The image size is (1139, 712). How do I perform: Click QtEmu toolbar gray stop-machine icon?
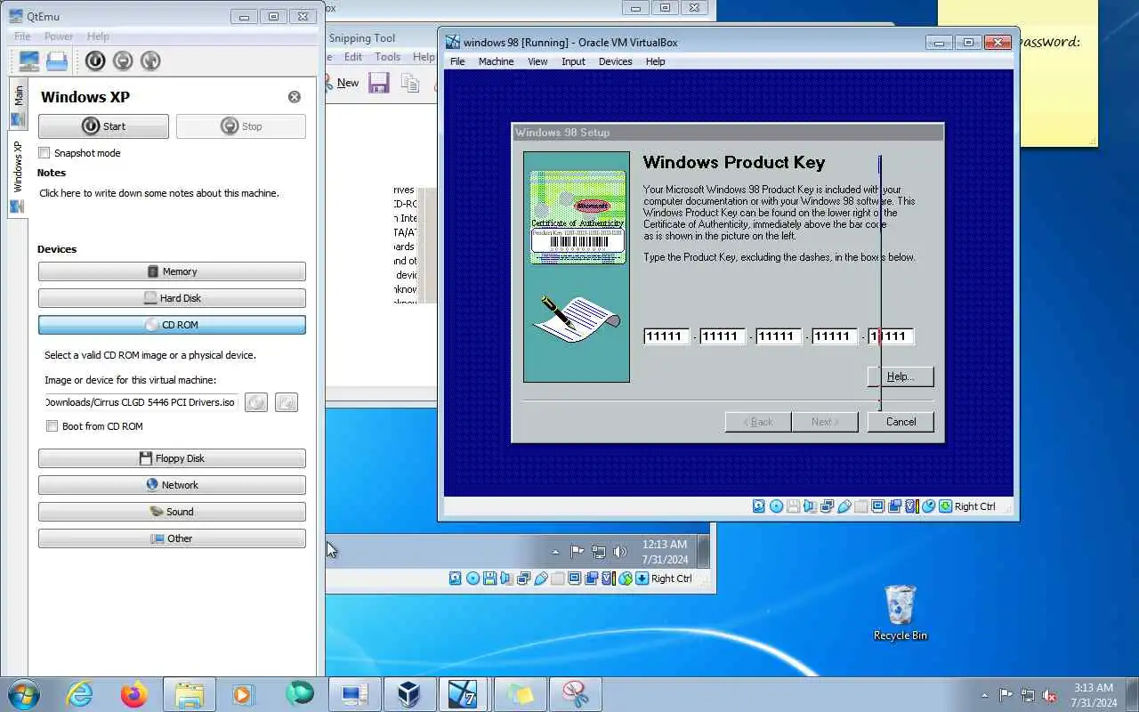[124, 61]
